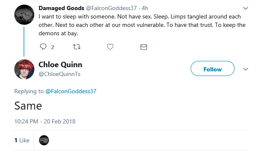The height and width of the screenshot is (152, 261).
Task: Open the Chloe Quinn display name
Action: 60,65
